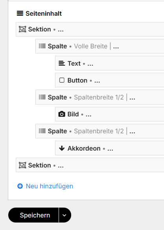The width and height of the screenshot is (164, 230).
Task: Expand the Spalte Volle Breite row
Action: tap(100, 46)
